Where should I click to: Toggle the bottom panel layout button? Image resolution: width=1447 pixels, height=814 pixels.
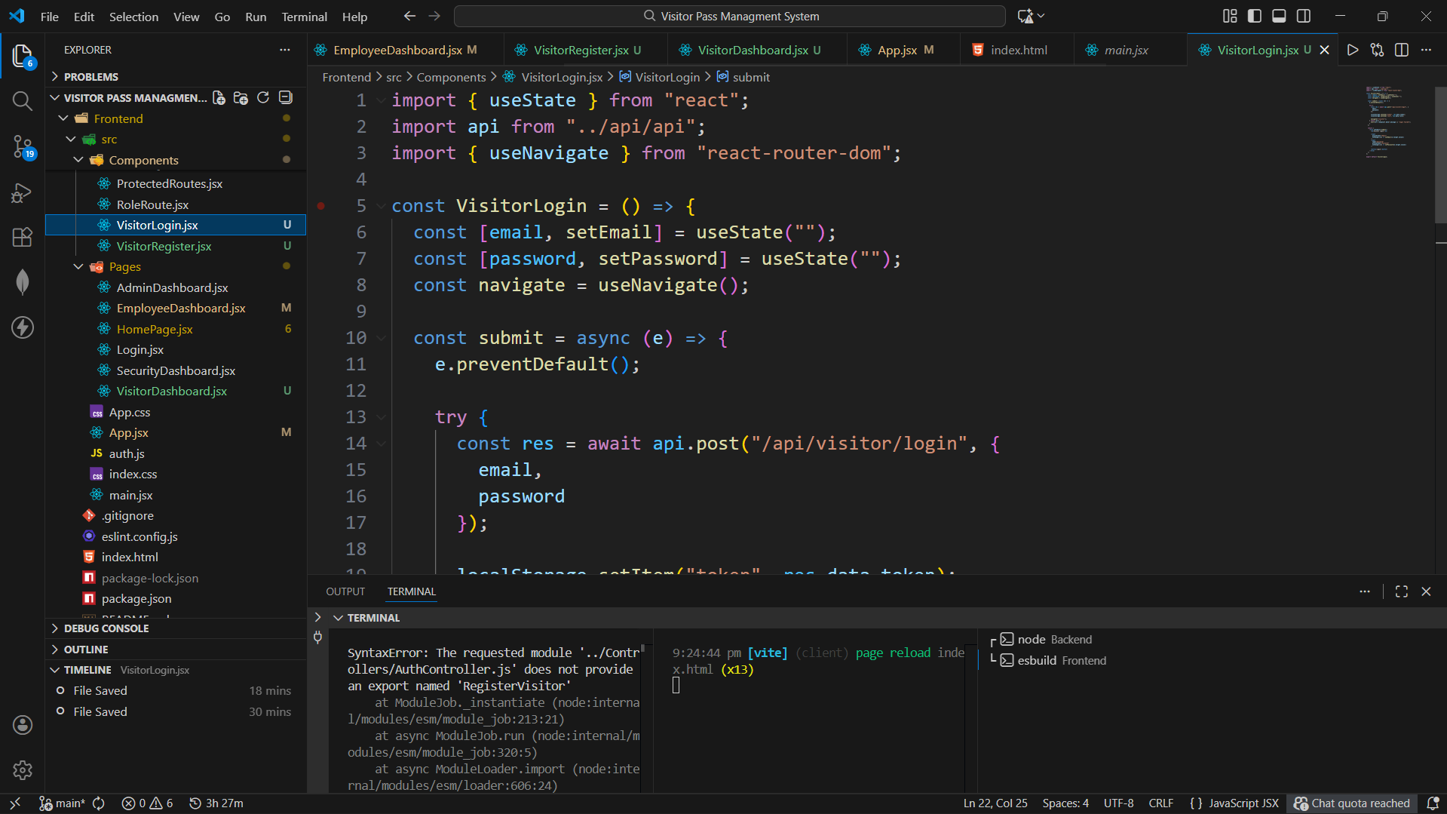tap(1279, 16)
